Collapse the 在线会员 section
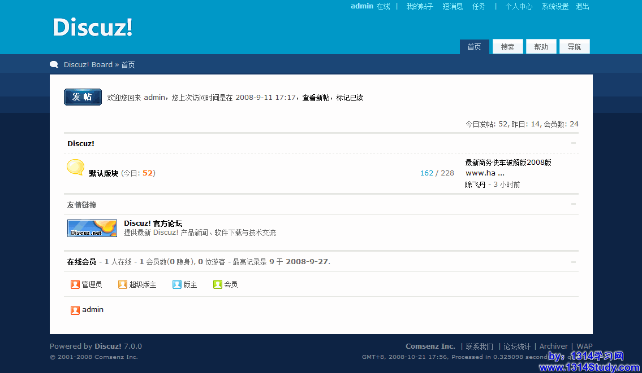This screenshot has width=642, height=373. [x=574, y=262]
